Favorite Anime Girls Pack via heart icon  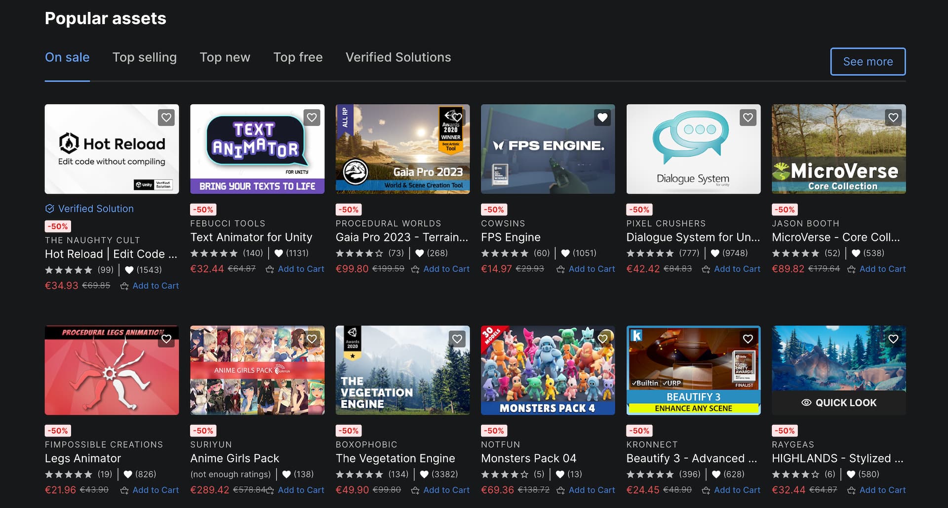[x=312, y=339]
